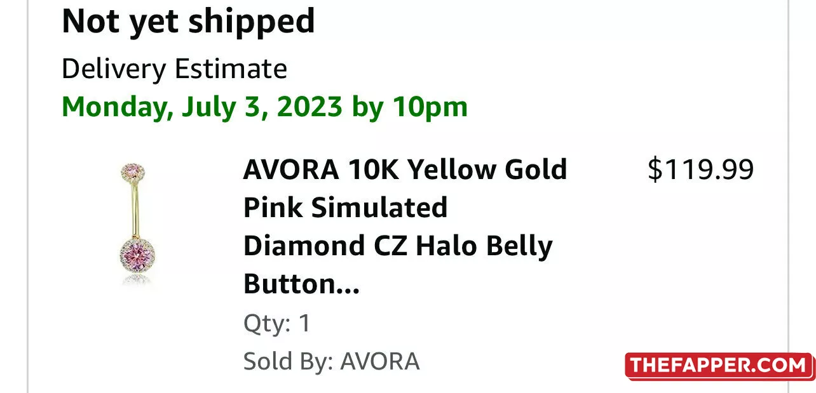This screenshot has width=816, height=393.
Task: Open the "Sold By: AVORA" seller line
Action: click(x=331, y=362)
